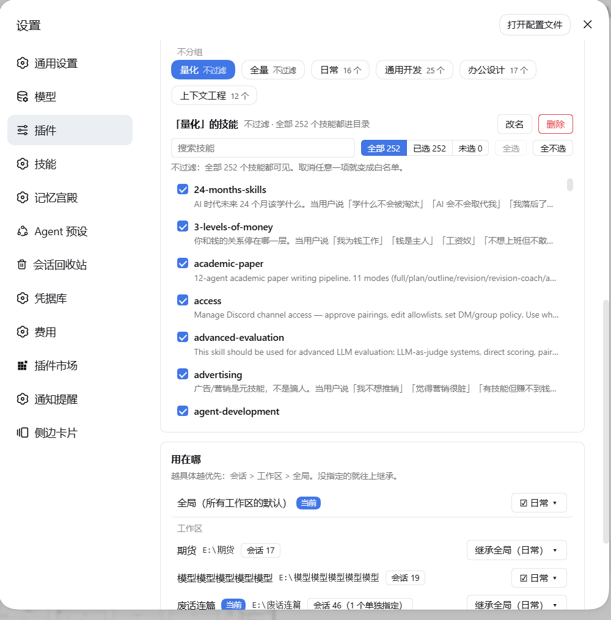Viewport: 611px width, 620px height.
Task: Show 已选 252 skills filter
Action: [430, 148]
